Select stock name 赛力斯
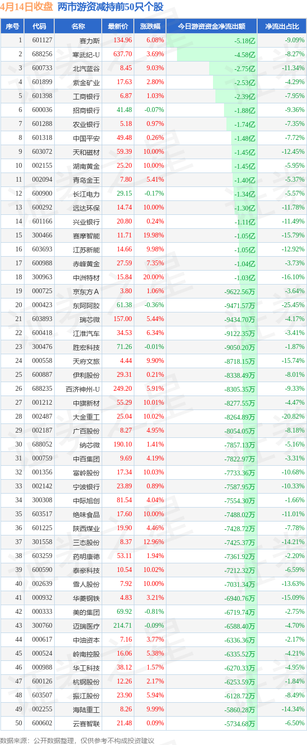 click(90, 41)
